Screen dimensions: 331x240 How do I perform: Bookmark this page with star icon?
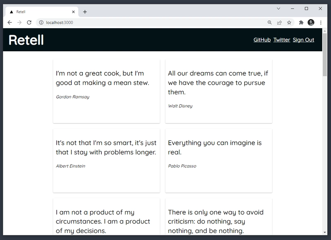pyautogui.click(x=289, y=23)
